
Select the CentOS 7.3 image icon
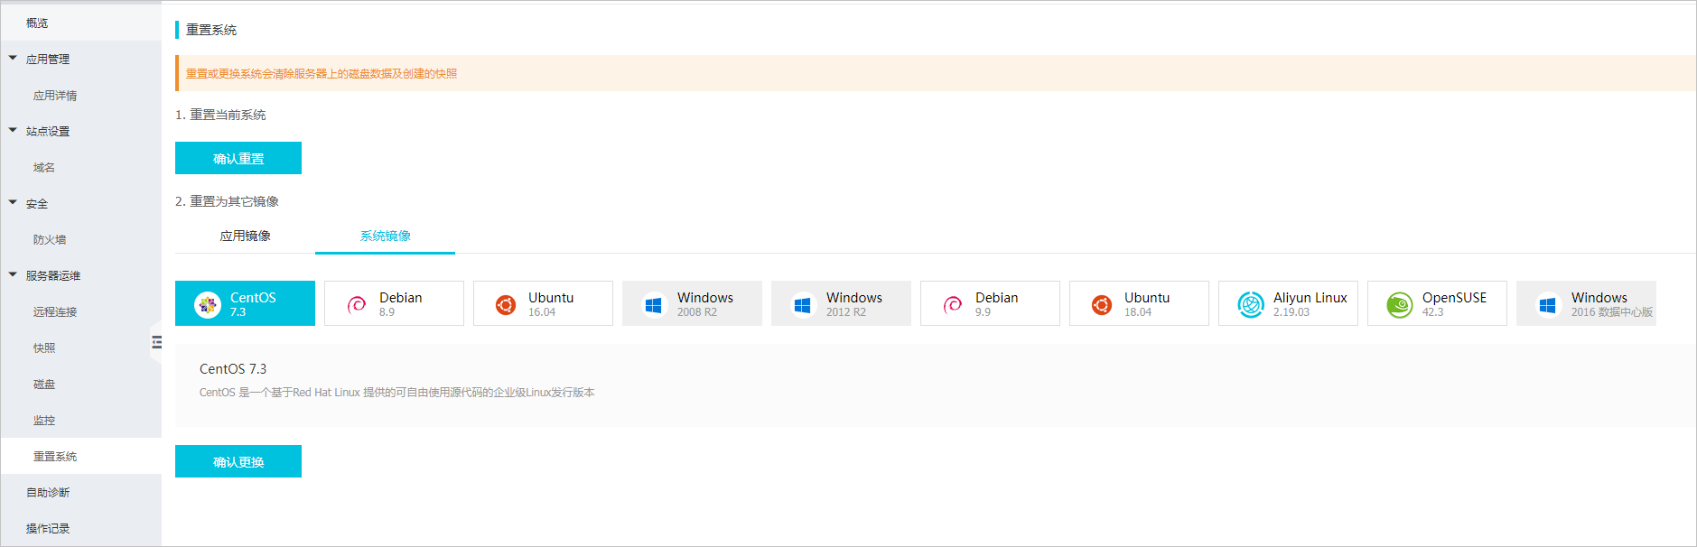click(x=208, y=305)
